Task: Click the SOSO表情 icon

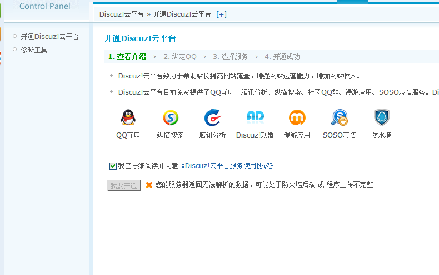Action: [x=340, y=117]
